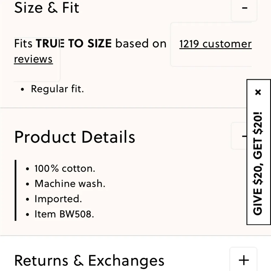
Task: Click the Size & Fit heading
Action: [x=47, y=8]
